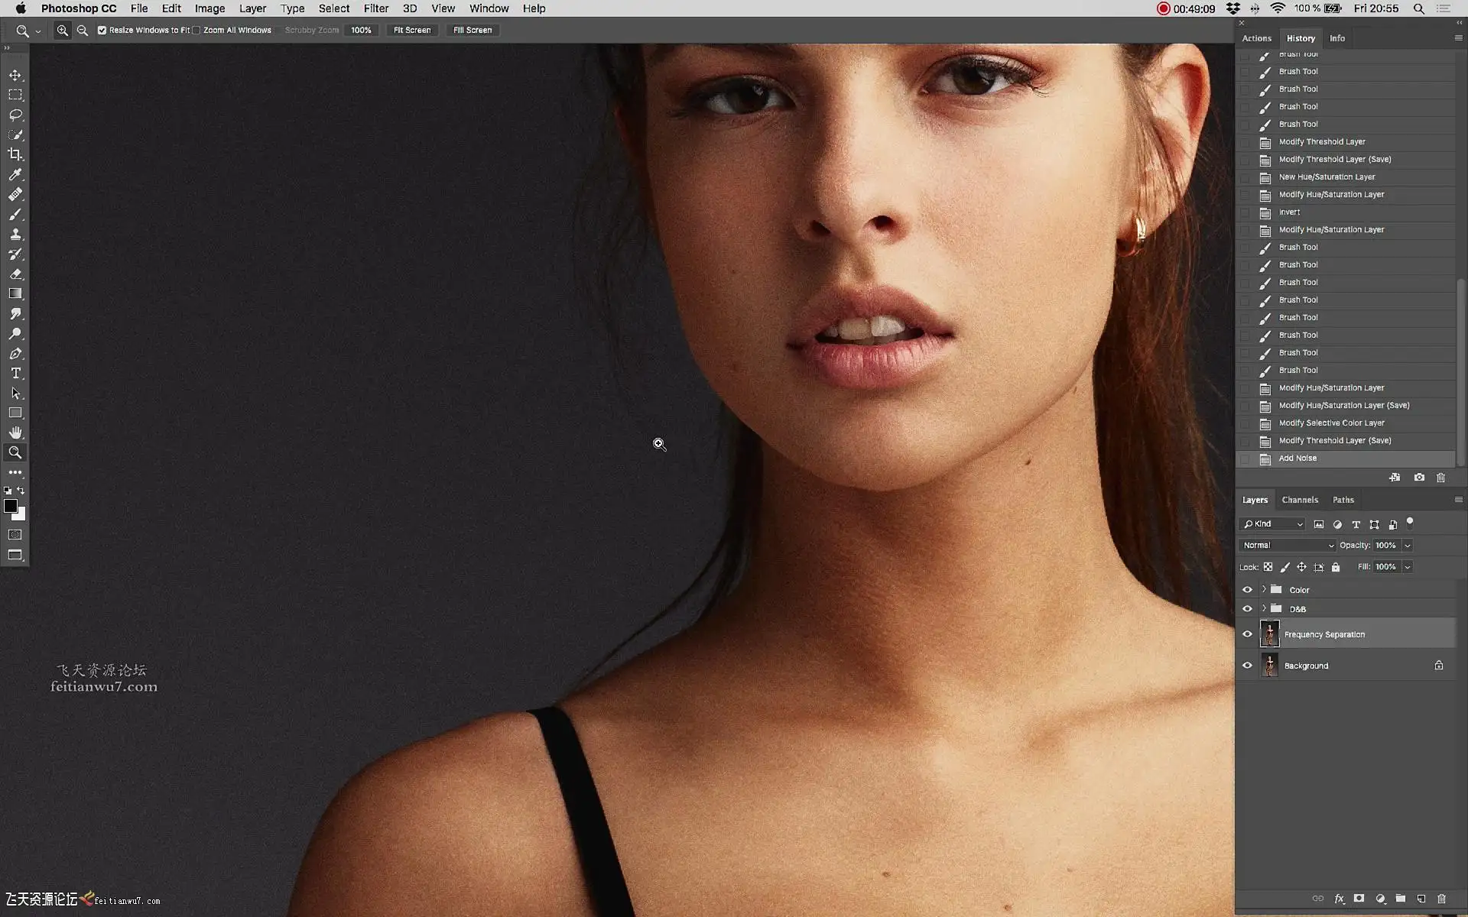Switch to the Actions tab
Viewport: 1468px width, 917px height.
point(1256,38)
